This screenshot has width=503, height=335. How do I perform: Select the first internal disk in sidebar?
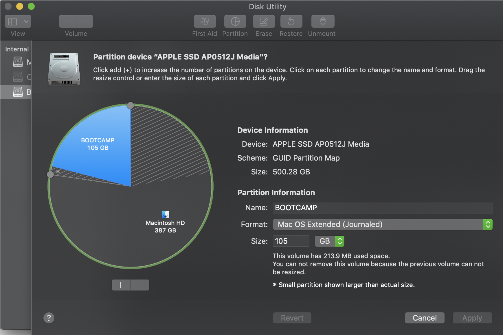click(x=18, y=62)
